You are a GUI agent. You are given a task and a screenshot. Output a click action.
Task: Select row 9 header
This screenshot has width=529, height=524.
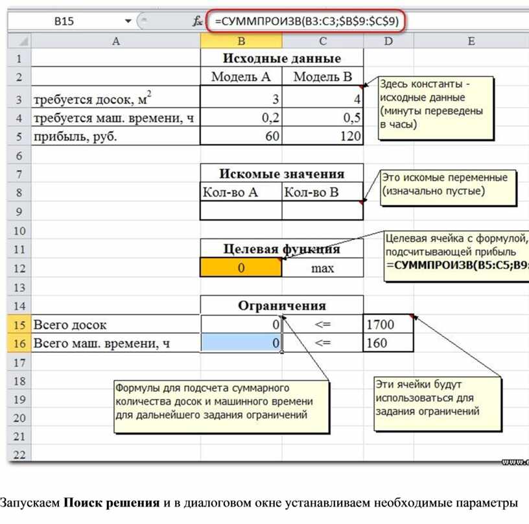pos(19,211)
